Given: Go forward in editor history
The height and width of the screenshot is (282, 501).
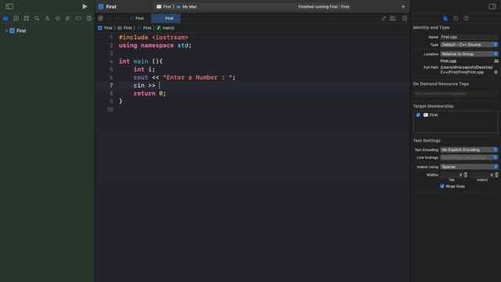Looking at the screenshot, I should coord(117,19).
